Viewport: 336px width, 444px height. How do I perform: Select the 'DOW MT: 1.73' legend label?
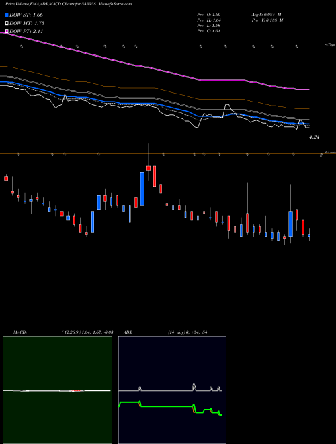pos(27,24)
